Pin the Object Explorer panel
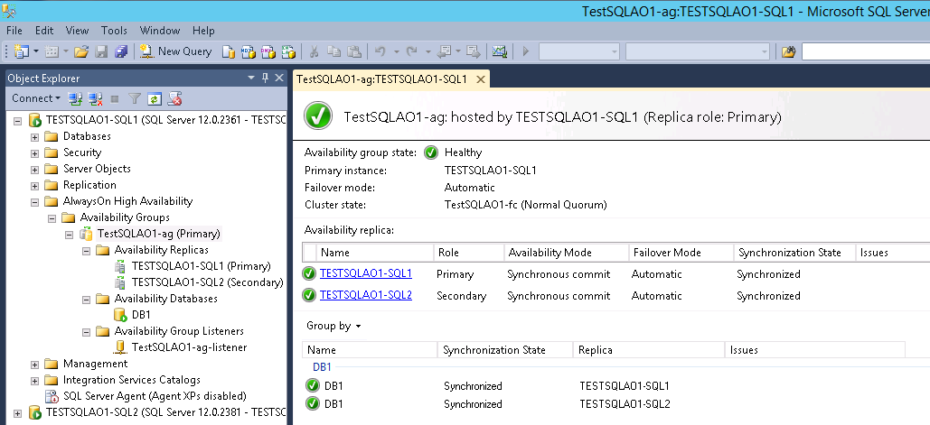 pyautogui.click(x=265, y=79)
